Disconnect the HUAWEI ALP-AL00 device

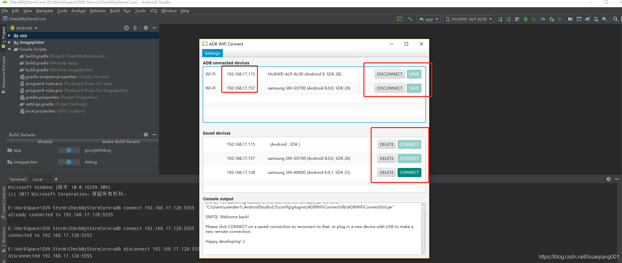[390, 74]
